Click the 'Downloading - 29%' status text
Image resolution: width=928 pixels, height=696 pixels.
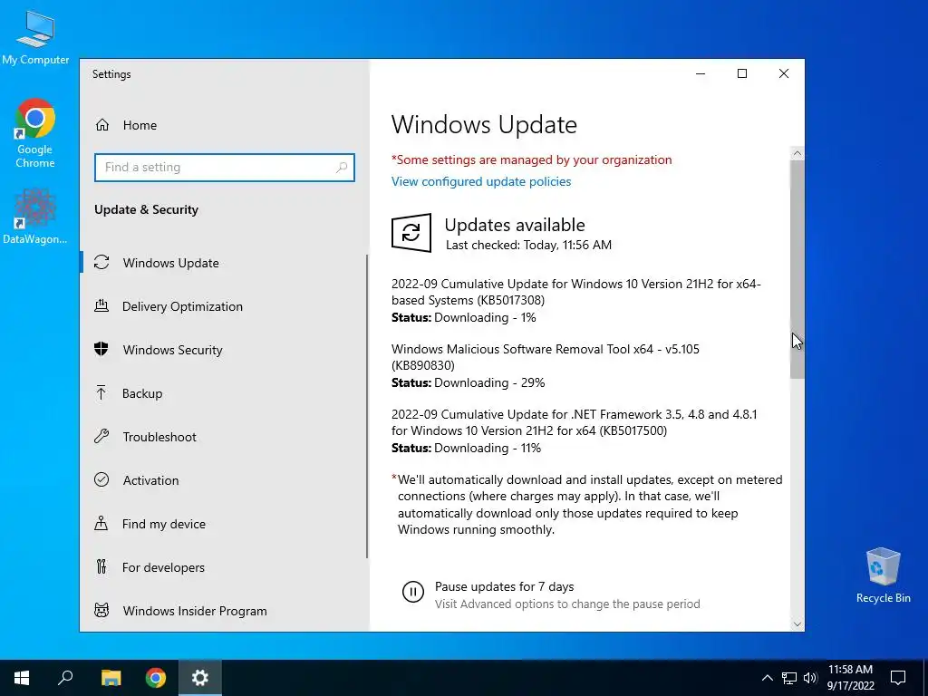[x=489, y=383]
